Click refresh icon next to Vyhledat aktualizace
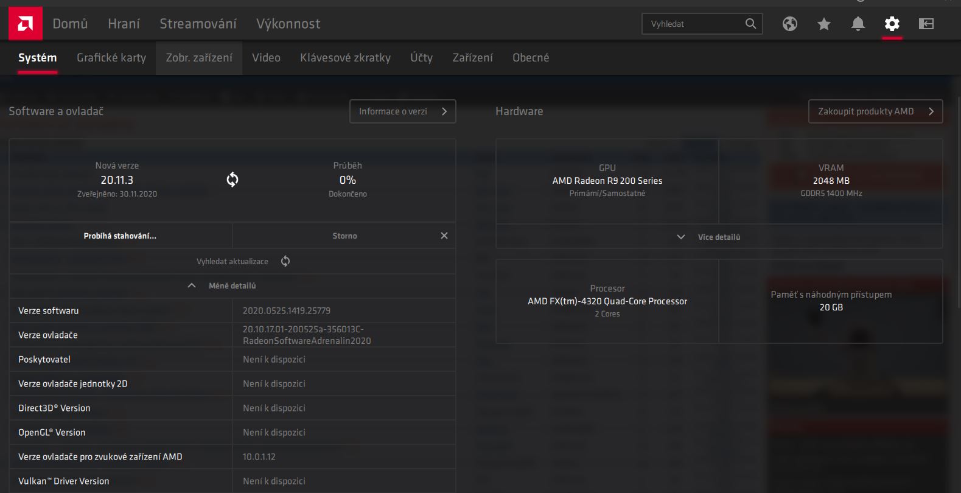This screenshot has width=961, height=493. (285, 261)
